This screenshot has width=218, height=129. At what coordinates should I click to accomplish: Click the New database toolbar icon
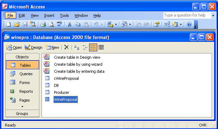click(8, 24)
